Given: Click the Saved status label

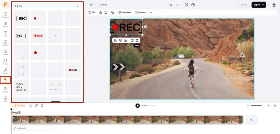Looking at the screenshot, I should [244, 5].
